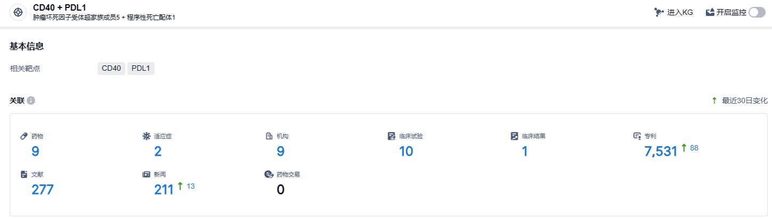
Task: Click the 临床结果 chart icon
Action: click(514, 136)
